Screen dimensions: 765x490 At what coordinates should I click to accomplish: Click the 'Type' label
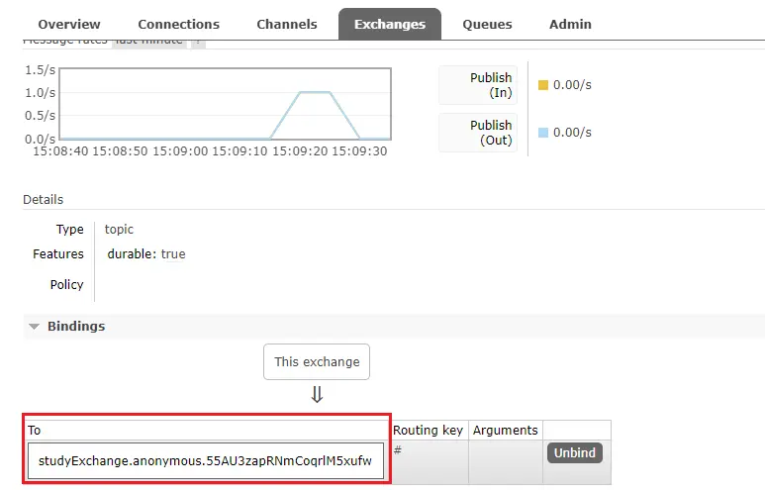[x=69, y=229]
